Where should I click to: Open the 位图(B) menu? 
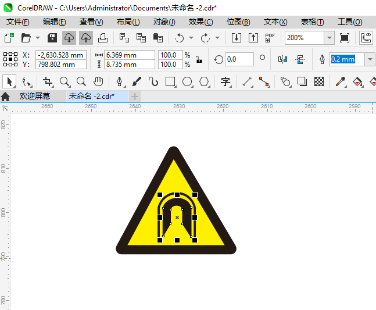(238, 22)
